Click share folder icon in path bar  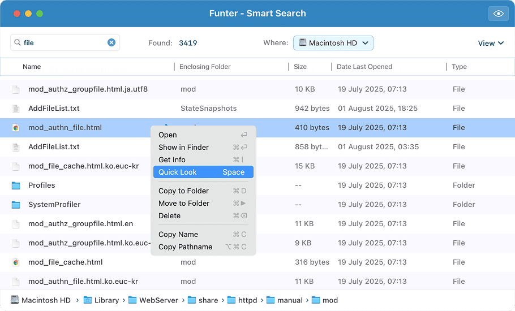(192, 300)
